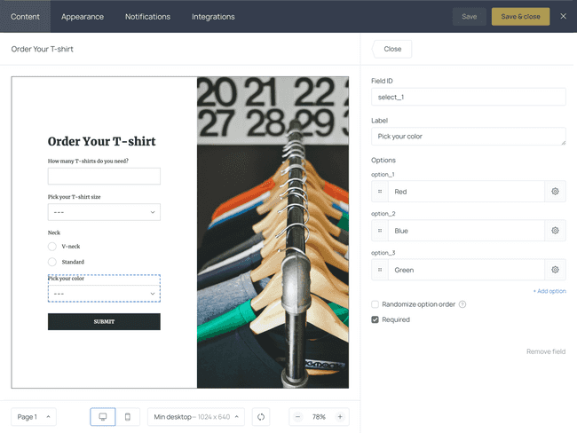Select the V-neck radio button

[x=52, y=247]
